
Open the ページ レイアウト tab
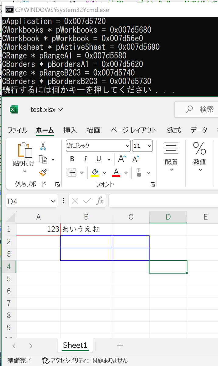tap(134, 130)
